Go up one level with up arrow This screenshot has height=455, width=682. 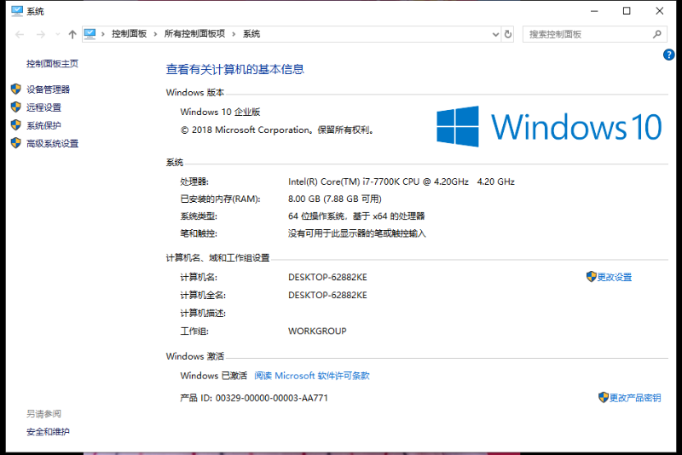pyautogui.click(x=72, y=34)
